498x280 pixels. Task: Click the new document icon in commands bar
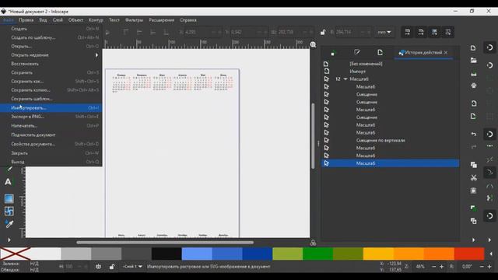pos(473,48)
